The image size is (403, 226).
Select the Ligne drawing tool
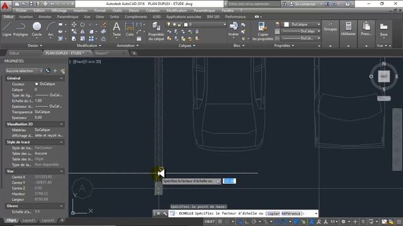coord(7,29)
